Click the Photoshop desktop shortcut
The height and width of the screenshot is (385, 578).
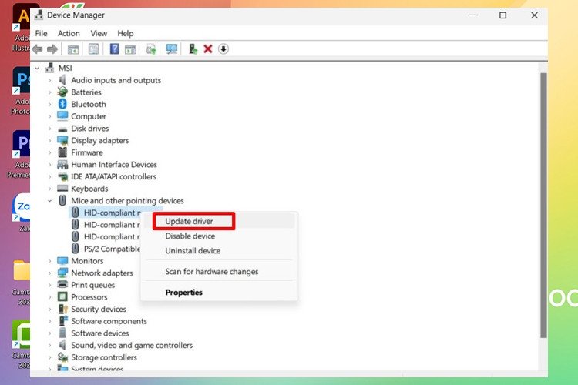[21, 92]
